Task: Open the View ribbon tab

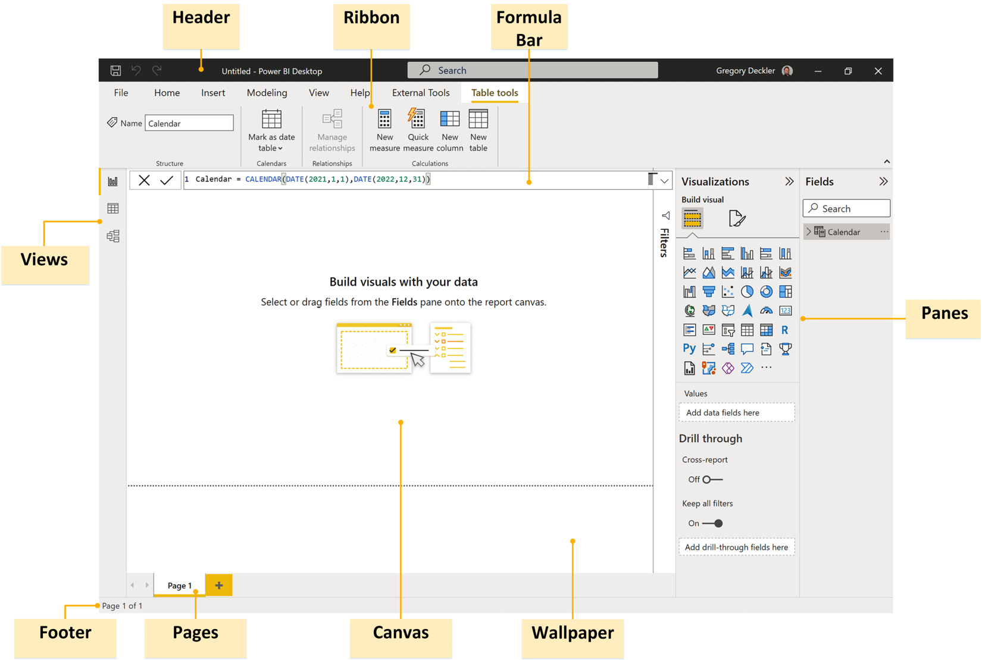Action: (319, 93)
